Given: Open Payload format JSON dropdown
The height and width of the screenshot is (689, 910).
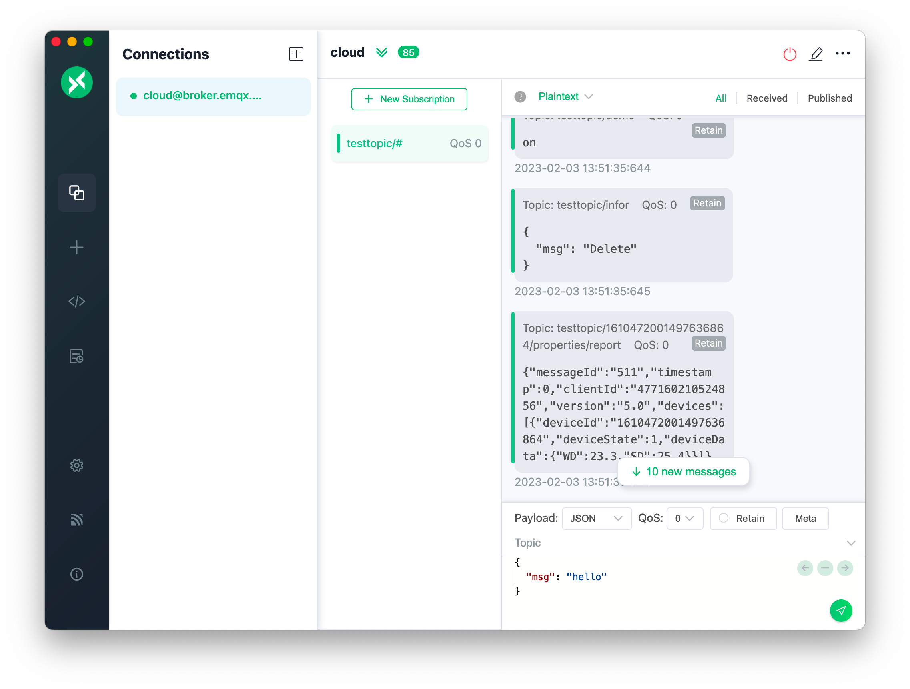Looking at the screenshot, I should coord(594,518).
